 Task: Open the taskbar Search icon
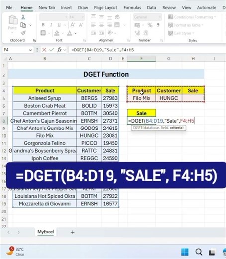(x=199, y=252)
